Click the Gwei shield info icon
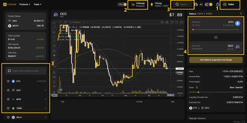The image size is (247, 123). click(x=197, y=88)
